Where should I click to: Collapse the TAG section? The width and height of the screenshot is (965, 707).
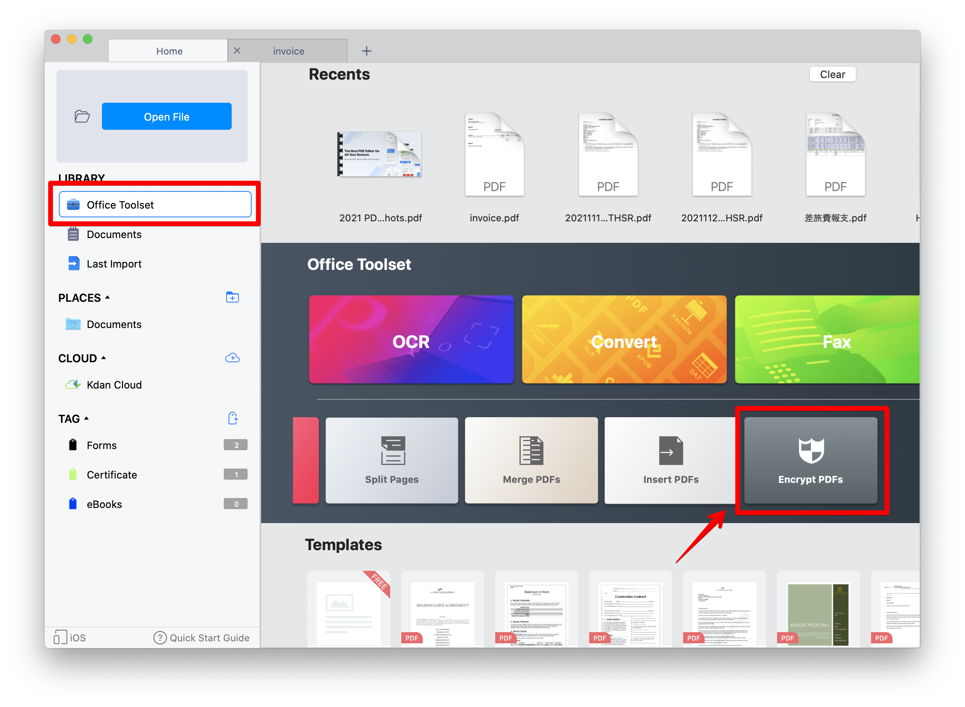click(86, 418)
